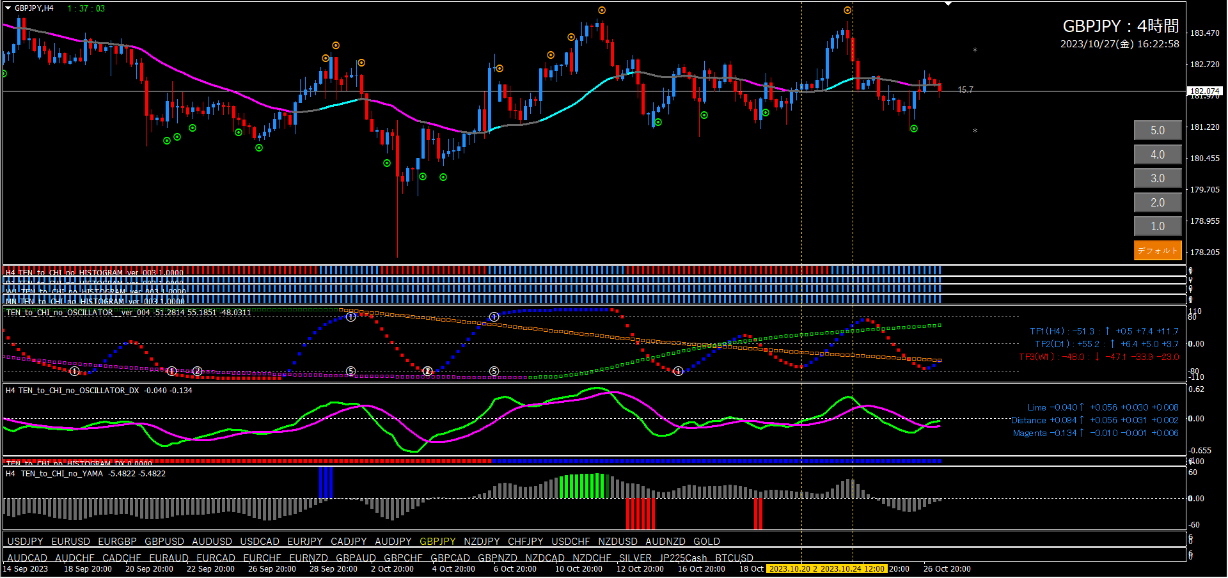The height and width of the screenshot is (578, 1228).
Task: Open the AUDJPY symbol
Action: pyautogui.click(x=393, y=542)
